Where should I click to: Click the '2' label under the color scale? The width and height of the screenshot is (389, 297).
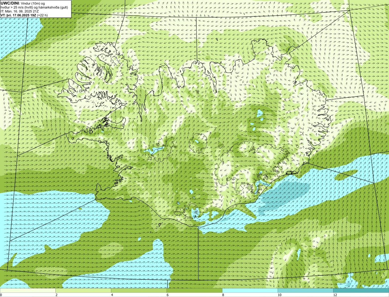pyautogui.click(x=57, y=295)
